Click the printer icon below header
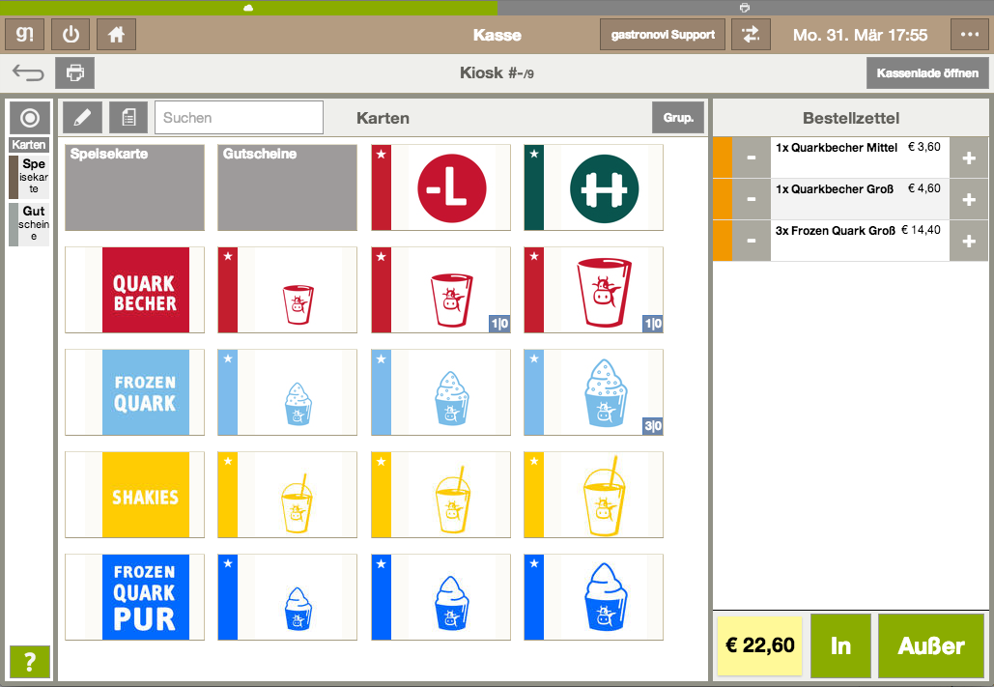This screenshot has width=994, height=687. (74, 72)
